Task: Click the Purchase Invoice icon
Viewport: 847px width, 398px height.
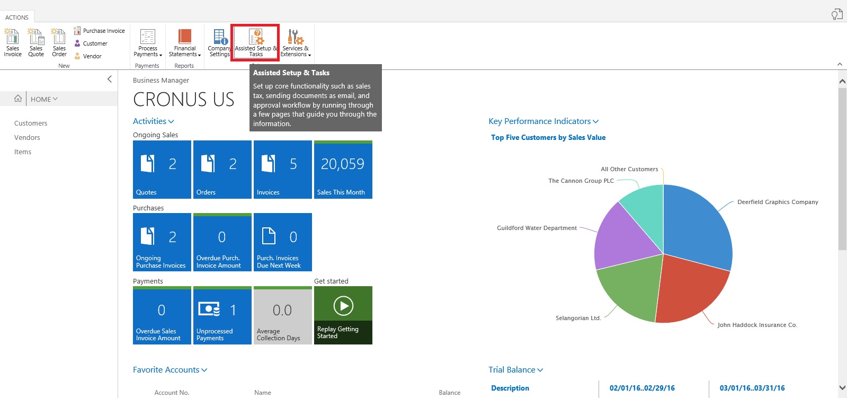Action: [77, 31]
